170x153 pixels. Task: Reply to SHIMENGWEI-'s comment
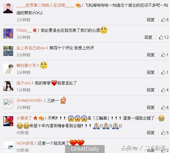coord(151,107)
